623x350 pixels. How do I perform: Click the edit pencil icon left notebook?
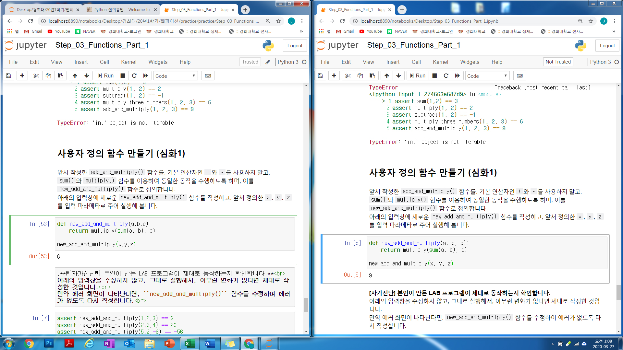coord(268,62)
